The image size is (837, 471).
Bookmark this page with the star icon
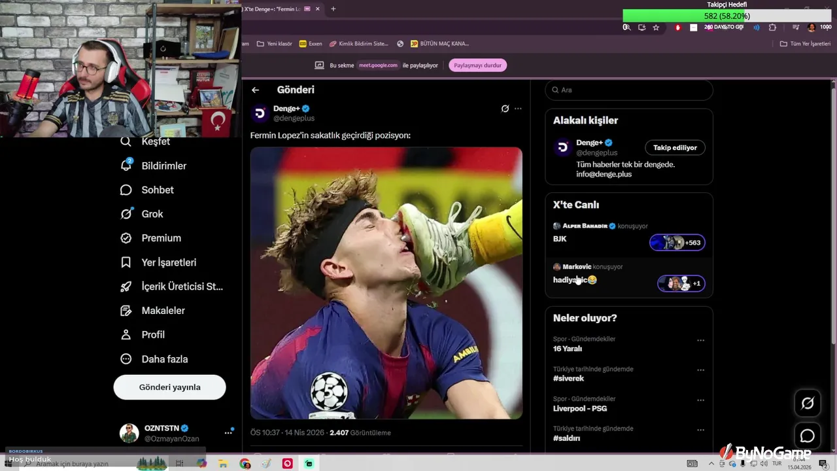(x=656, y=27)
